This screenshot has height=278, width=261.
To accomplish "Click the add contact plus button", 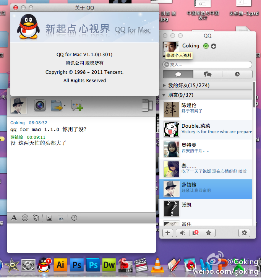I will 168,233.
